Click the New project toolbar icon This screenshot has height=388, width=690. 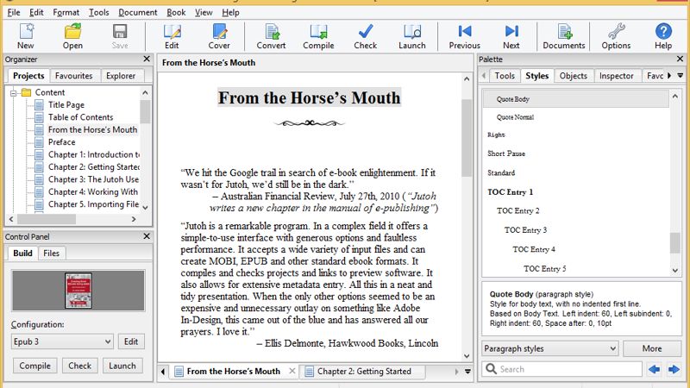(26, 35)
